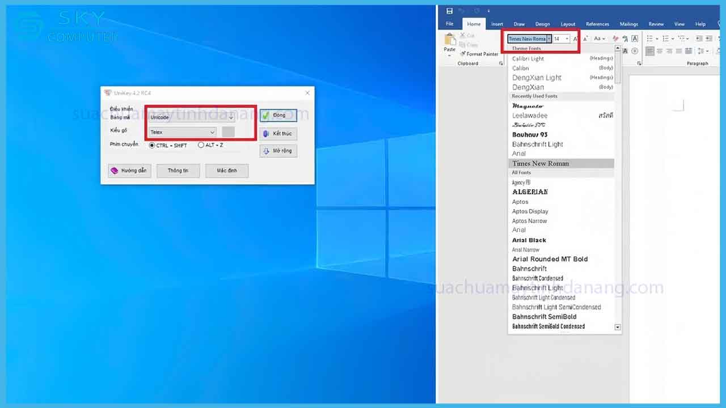Insert an enclosed character from the Font group
This screenshot has width=726, height=408.
pos(634,51)
